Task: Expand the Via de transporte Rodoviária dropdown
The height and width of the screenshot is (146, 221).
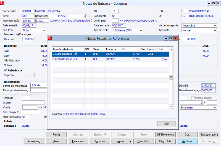Action: click(199, 25)
